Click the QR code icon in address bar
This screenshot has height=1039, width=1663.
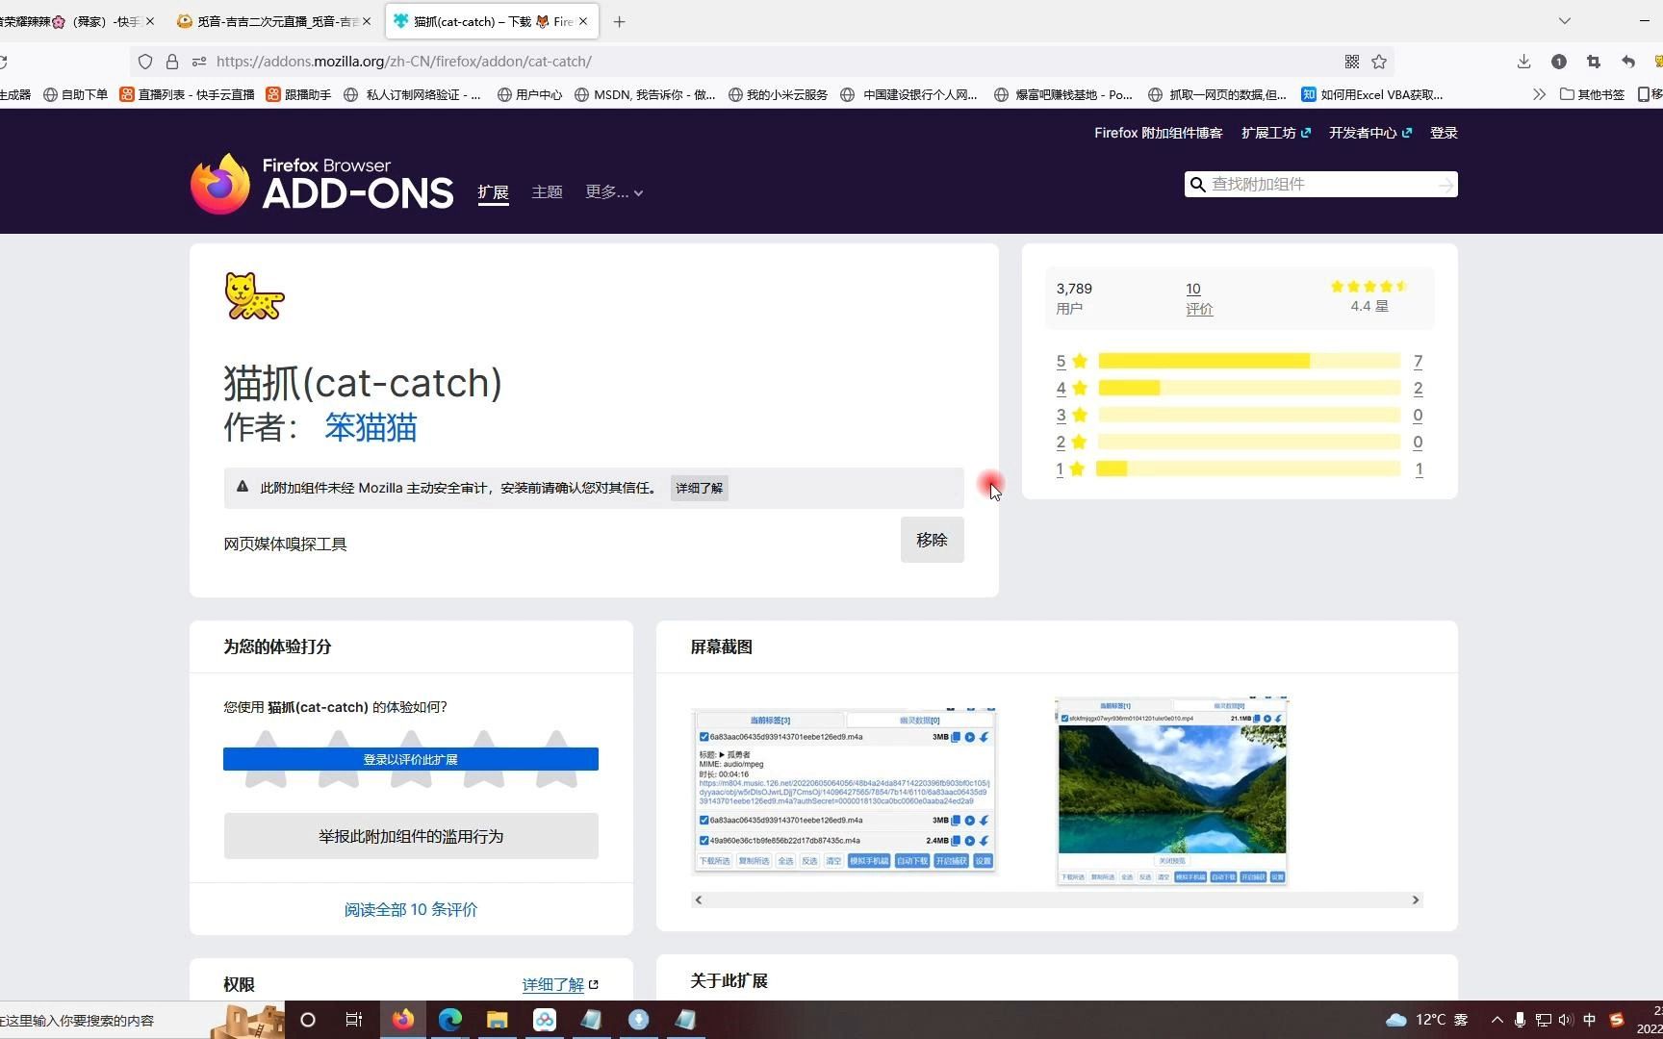coord(1352,62)
